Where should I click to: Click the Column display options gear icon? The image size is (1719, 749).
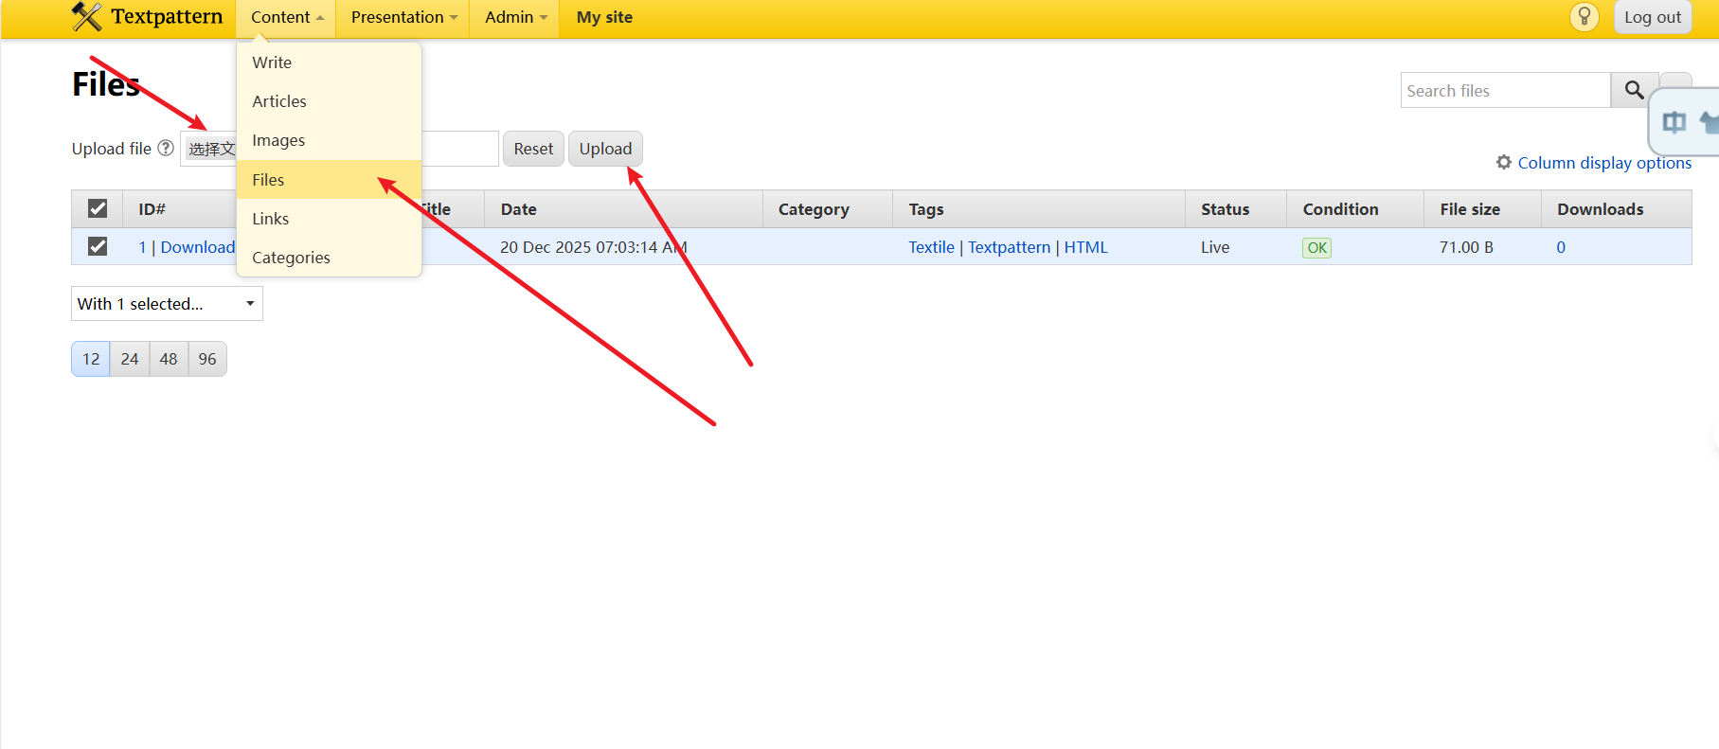click(x=1503, y=162)
